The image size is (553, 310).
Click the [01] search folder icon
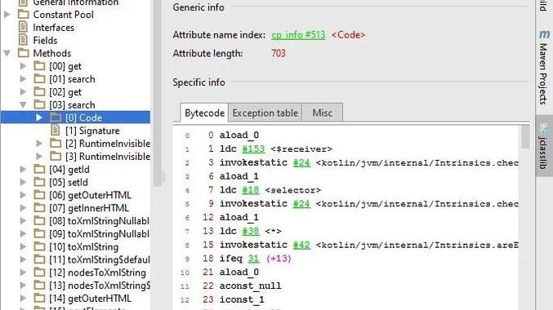tap(39, 79)
